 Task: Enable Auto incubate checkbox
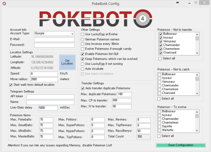(x=82, y=69)
